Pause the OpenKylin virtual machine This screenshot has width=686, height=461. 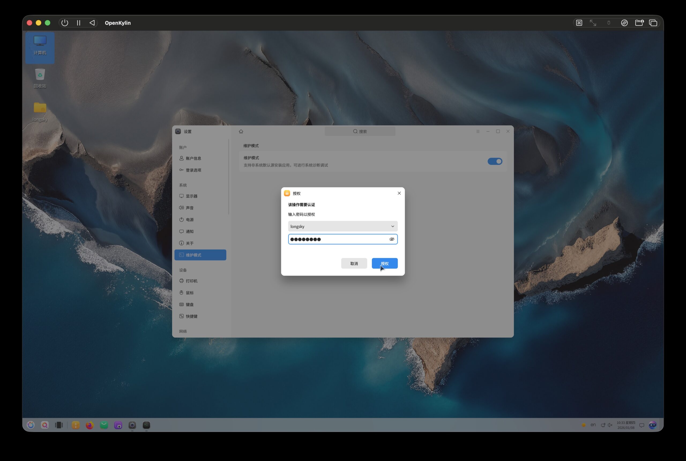(x=79, y=23)
